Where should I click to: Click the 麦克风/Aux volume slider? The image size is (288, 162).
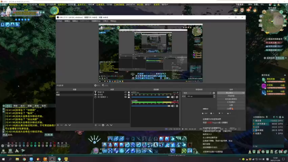(150, 97)
